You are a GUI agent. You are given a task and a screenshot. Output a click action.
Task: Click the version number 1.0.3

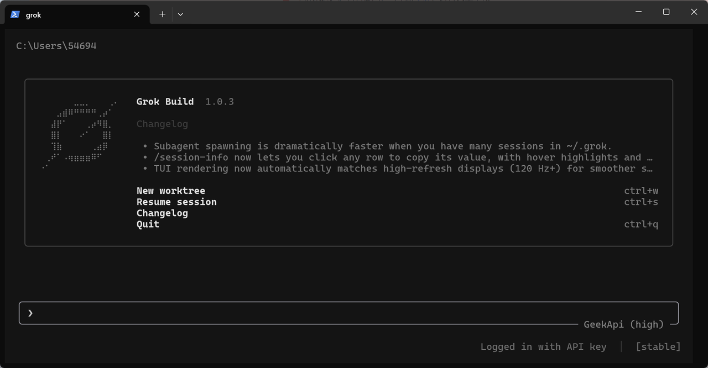click(220, 102)
